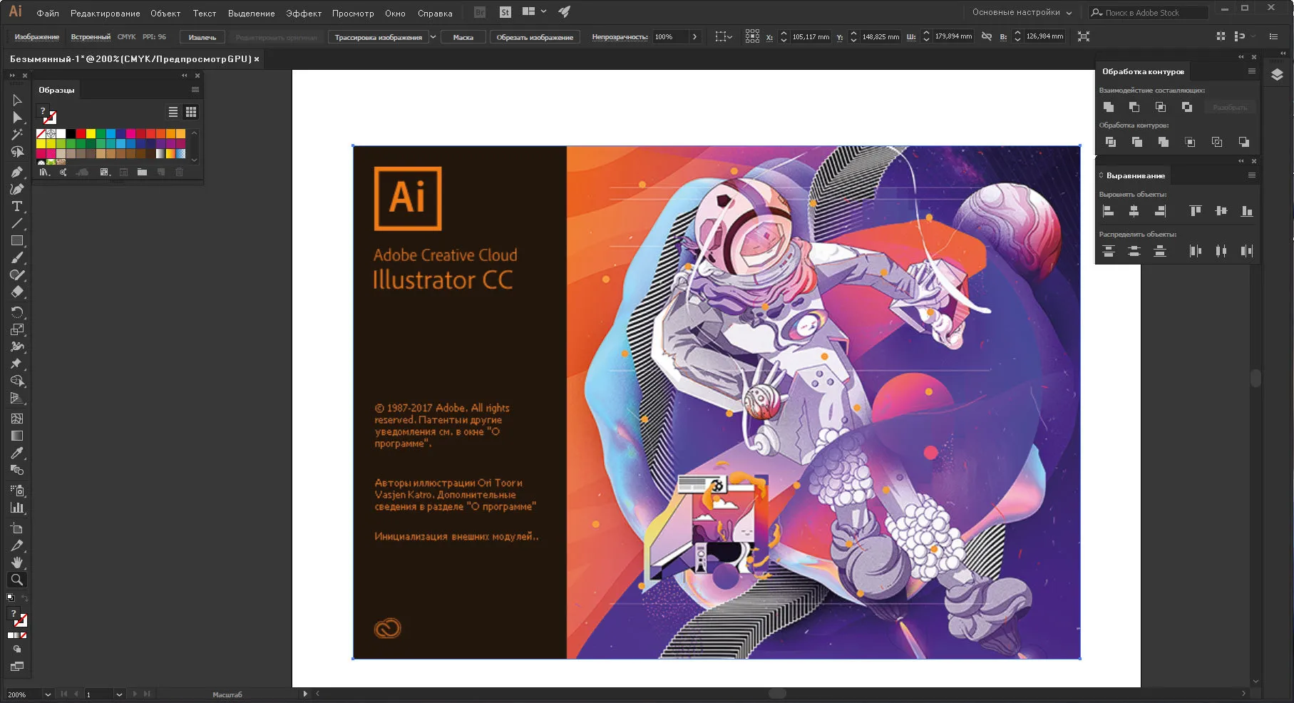Screen dimensions: 1294x703
Task: Toggle constrain width and height proportions link
Action: [x=987, y=36]
